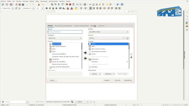Screen dimensions: 189x106
Task: Open the Destino dropdown showing Archivo
Action: pyautogui.click(x=106, y=38)
